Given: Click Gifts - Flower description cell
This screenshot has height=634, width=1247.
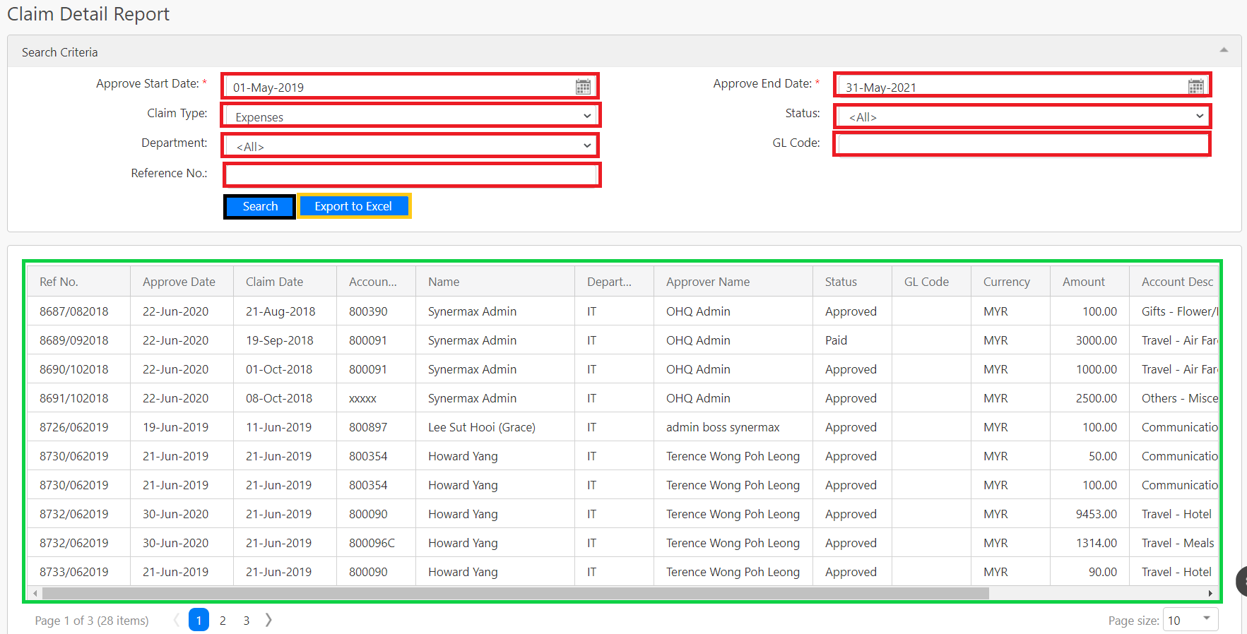Looking at the screenshot, I should (x=1174, y=311).
